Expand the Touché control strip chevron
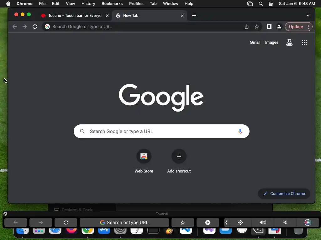Image resolution: width=321 pixels, height=240 pixels. point(226,222)
